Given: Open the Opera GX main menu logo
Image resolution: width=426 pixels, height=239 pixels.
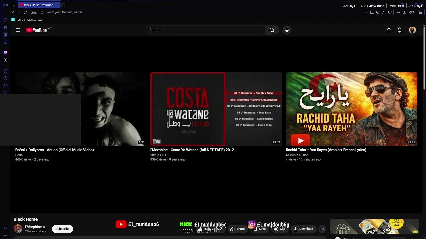Looking at the screenshot, I should tap(5, 5).
